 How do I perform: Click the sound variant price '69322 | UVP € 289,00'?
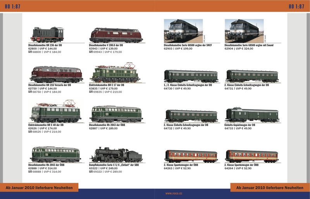click(x=108, y=172)
